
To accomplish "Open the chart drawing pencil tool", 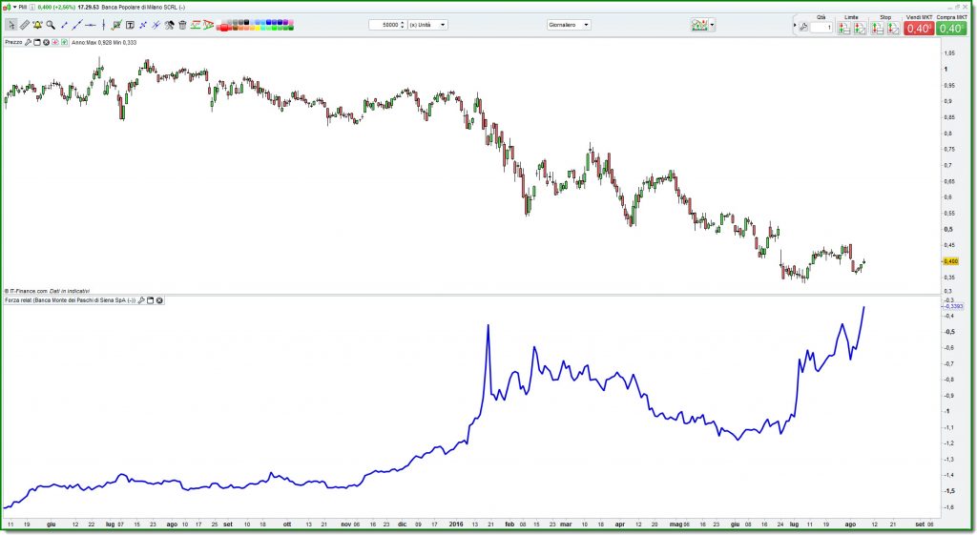I will 116,25.
